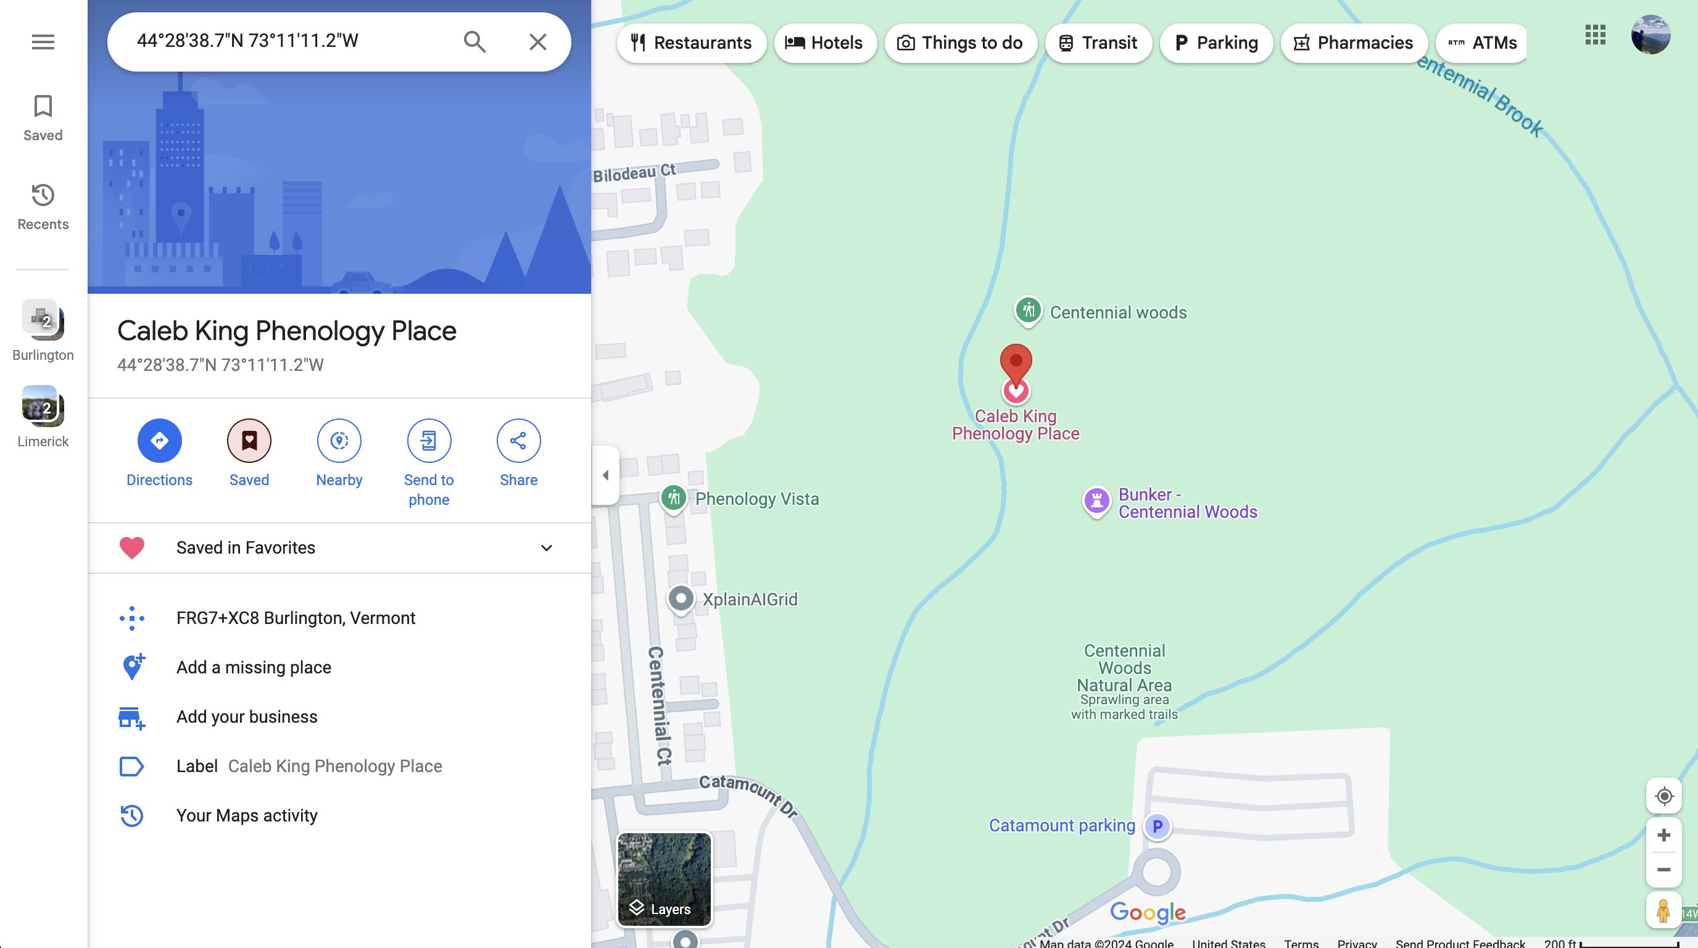Zoom in on the map
This screenshot has height=948, width=1698.
tap(1663, 834)
